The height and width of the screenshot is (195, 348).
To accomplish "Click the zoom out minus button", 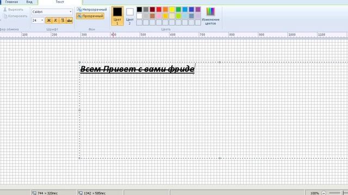I will click(324, 193).
